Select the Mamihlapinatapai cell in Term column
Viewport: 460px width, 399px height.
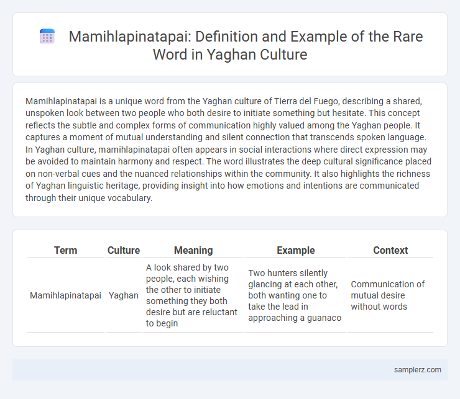tap(65, 295)
